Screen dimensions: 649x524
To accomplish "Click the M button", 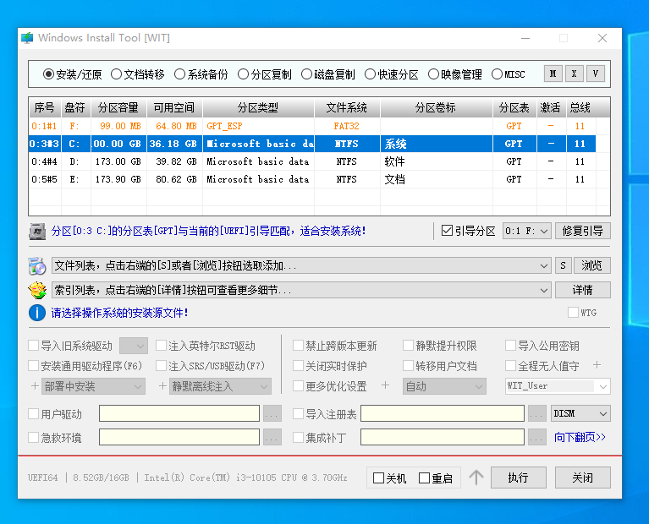I will click(x=553, y=74).
